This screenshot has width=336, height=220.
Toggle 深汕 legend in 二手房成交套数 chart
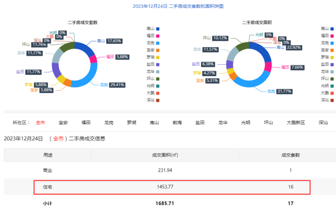point(153,100)
